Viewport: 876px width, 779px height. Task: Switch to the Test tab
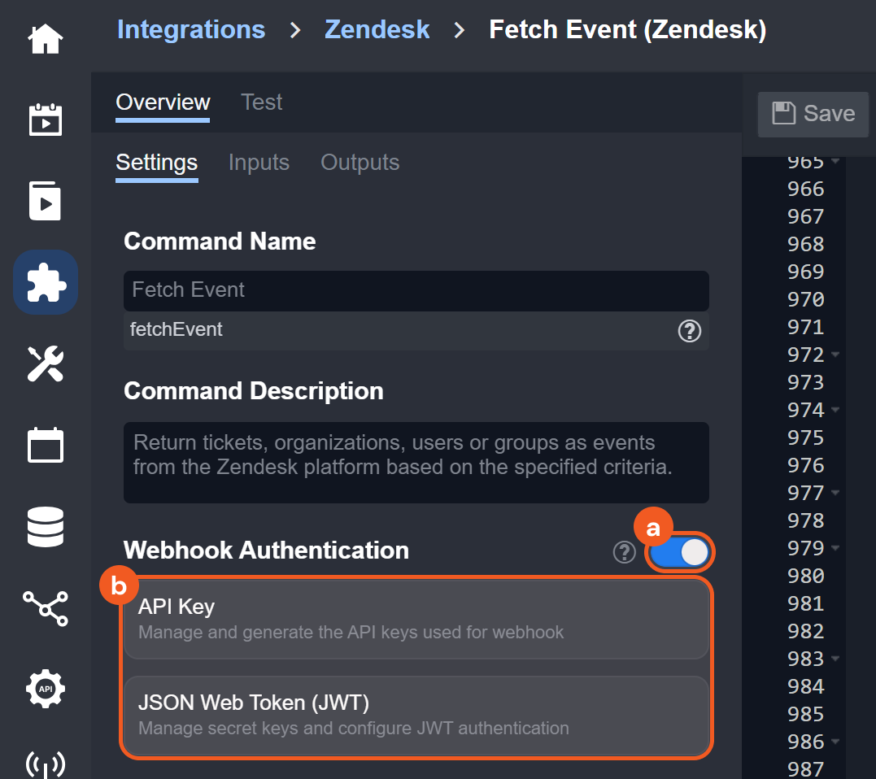click(x=261, y=102)
